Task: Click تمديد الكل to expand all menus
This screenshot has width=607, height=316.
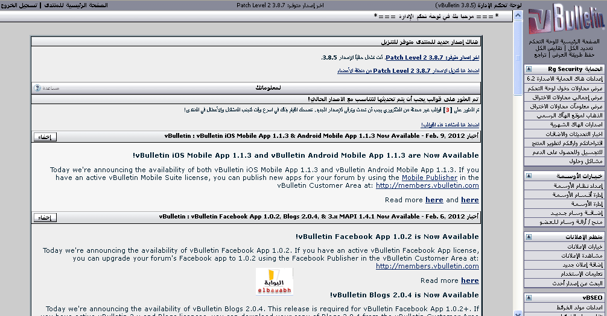Action: 580,48
